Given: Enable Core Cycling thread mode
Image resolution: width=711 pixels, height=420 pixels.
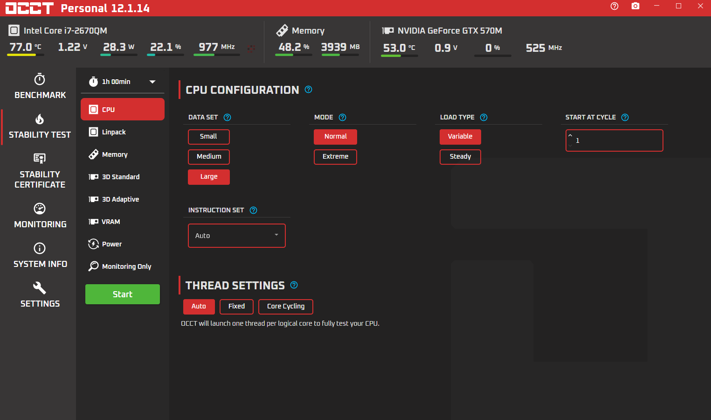Looking at the screenshot, I should [x=286, y=307].
